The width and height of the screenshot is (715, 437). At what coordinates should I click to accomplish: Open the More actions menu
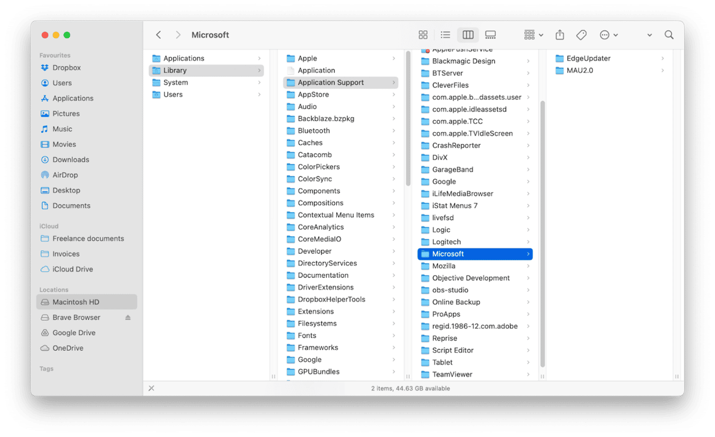click(x=609, y=35)
